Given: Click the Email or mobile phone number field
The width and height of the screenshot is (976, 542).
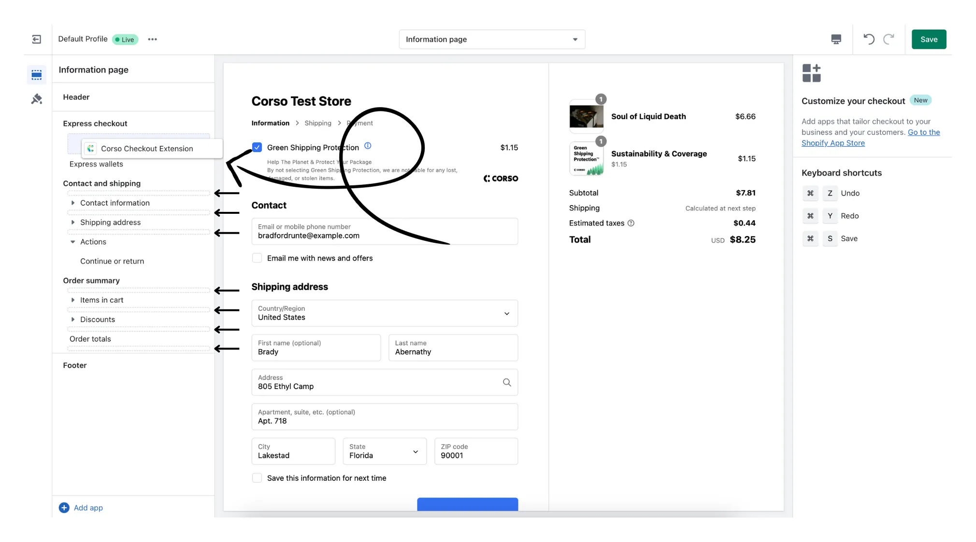Looking at the screenshot, I should [385, 231].
